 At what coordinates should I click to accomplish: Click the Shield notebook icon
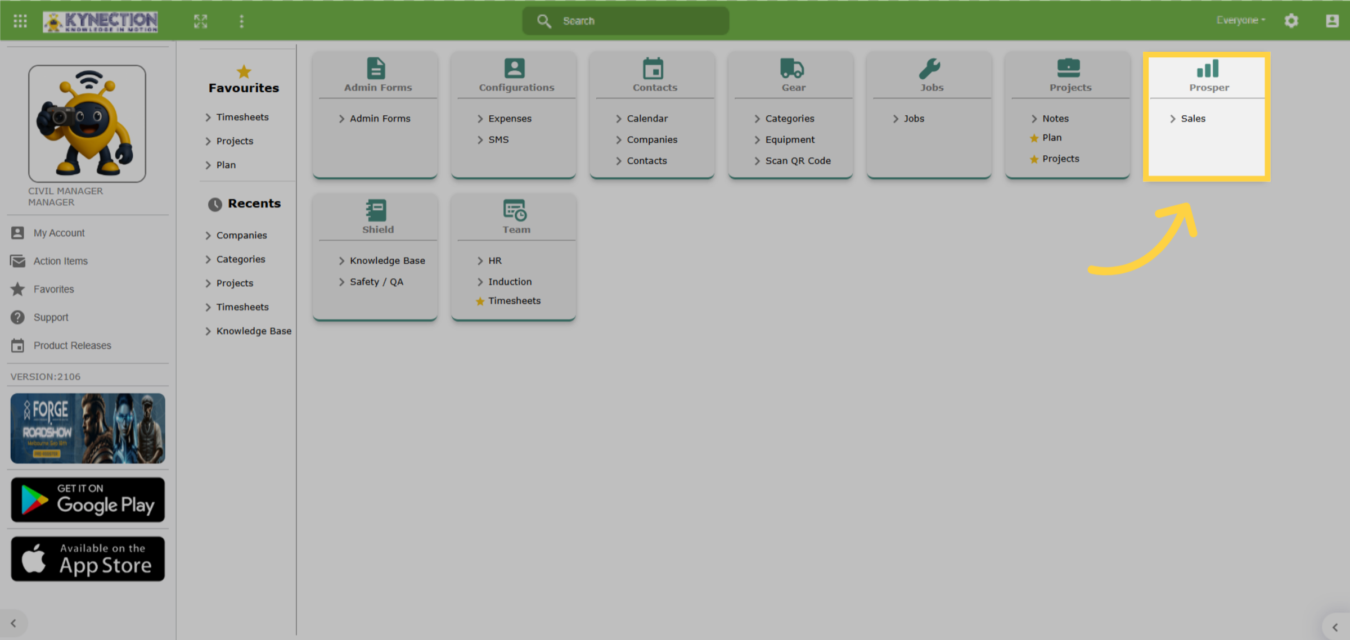[x=376, y=210]
